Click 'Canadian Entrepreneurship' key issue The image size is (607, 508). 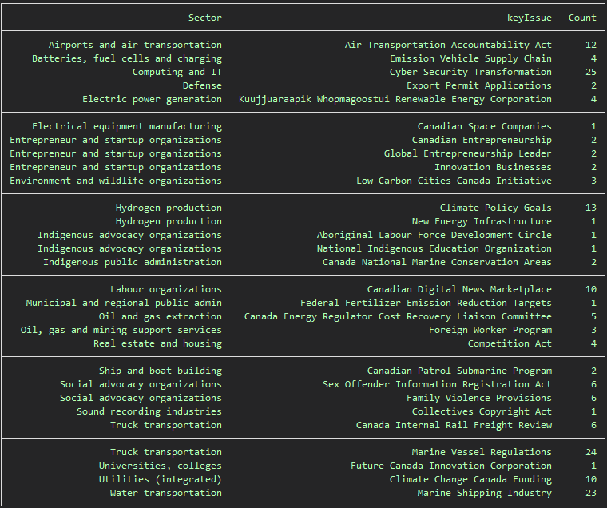[482, 140]
